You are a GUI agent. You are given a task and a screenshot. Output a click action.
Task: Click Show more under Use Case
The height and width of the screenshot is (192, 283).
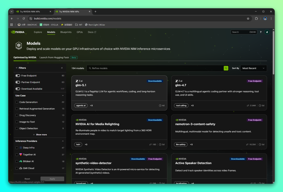click(40, 135)
